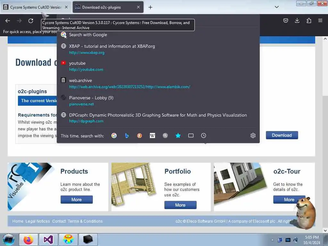
Task: Click More under Products
Action: (77, 200)
